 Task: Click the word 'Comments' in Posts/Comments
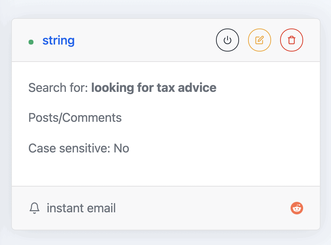pyautogui.click(x=92, y=118)
